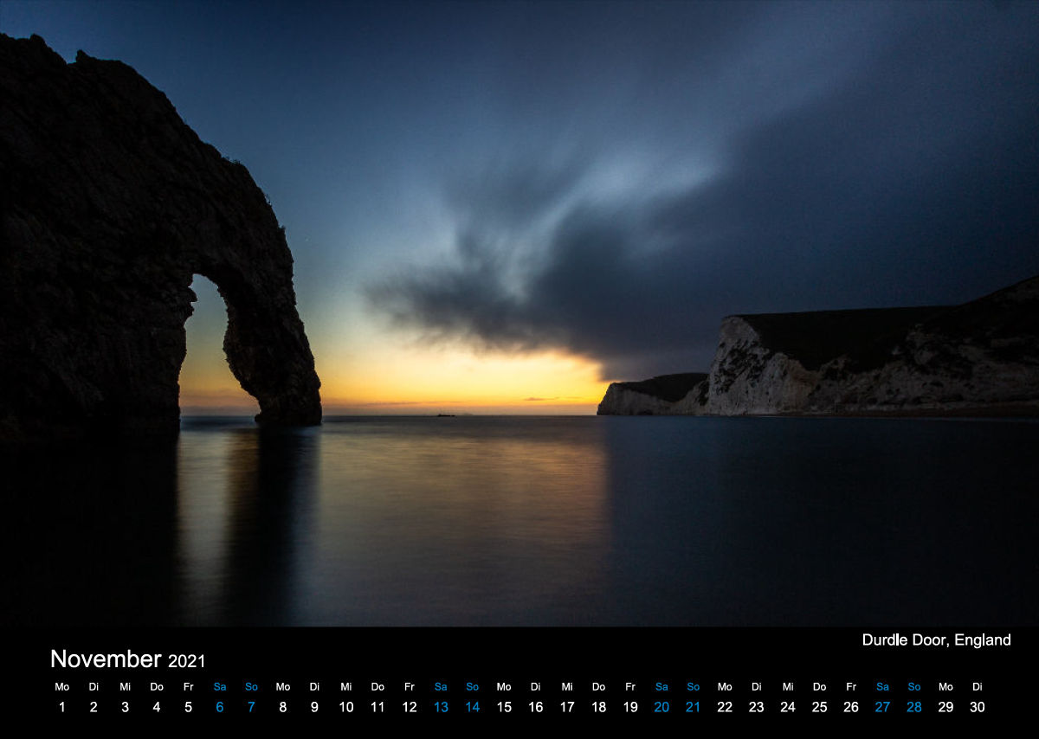This screenshot has height=739, width=1039.
Task: Select day 19 in the calendar
Action: (x=630, y=707)
